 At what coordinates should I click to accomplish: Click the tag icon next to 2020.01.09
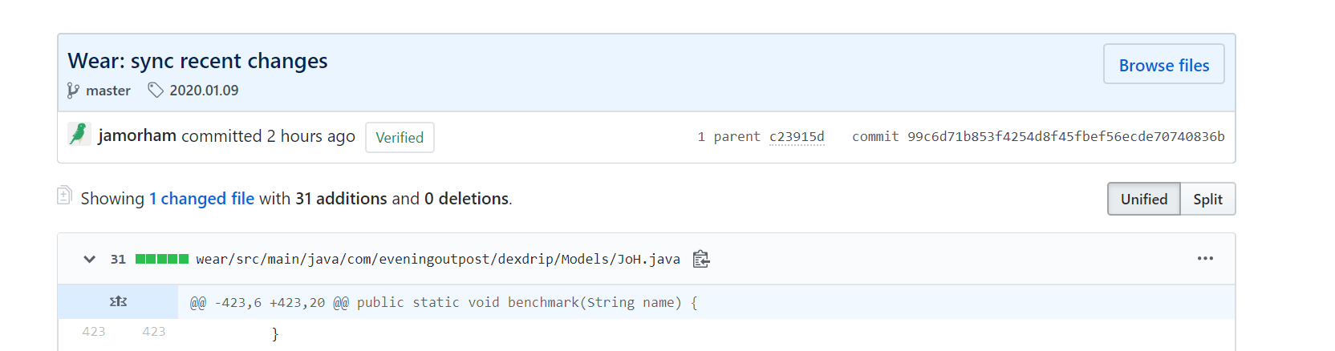(156, 91)
